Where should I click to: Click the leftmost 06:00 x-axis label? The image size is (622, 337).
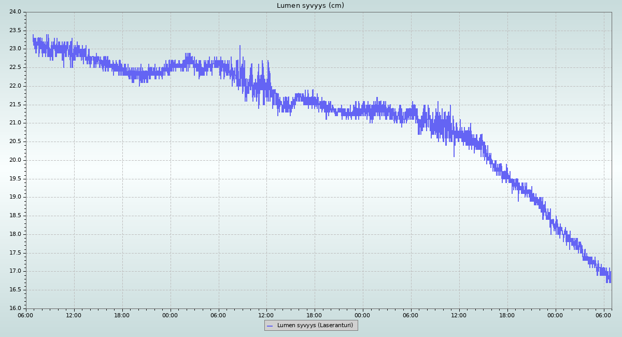(x=26, y=315)
